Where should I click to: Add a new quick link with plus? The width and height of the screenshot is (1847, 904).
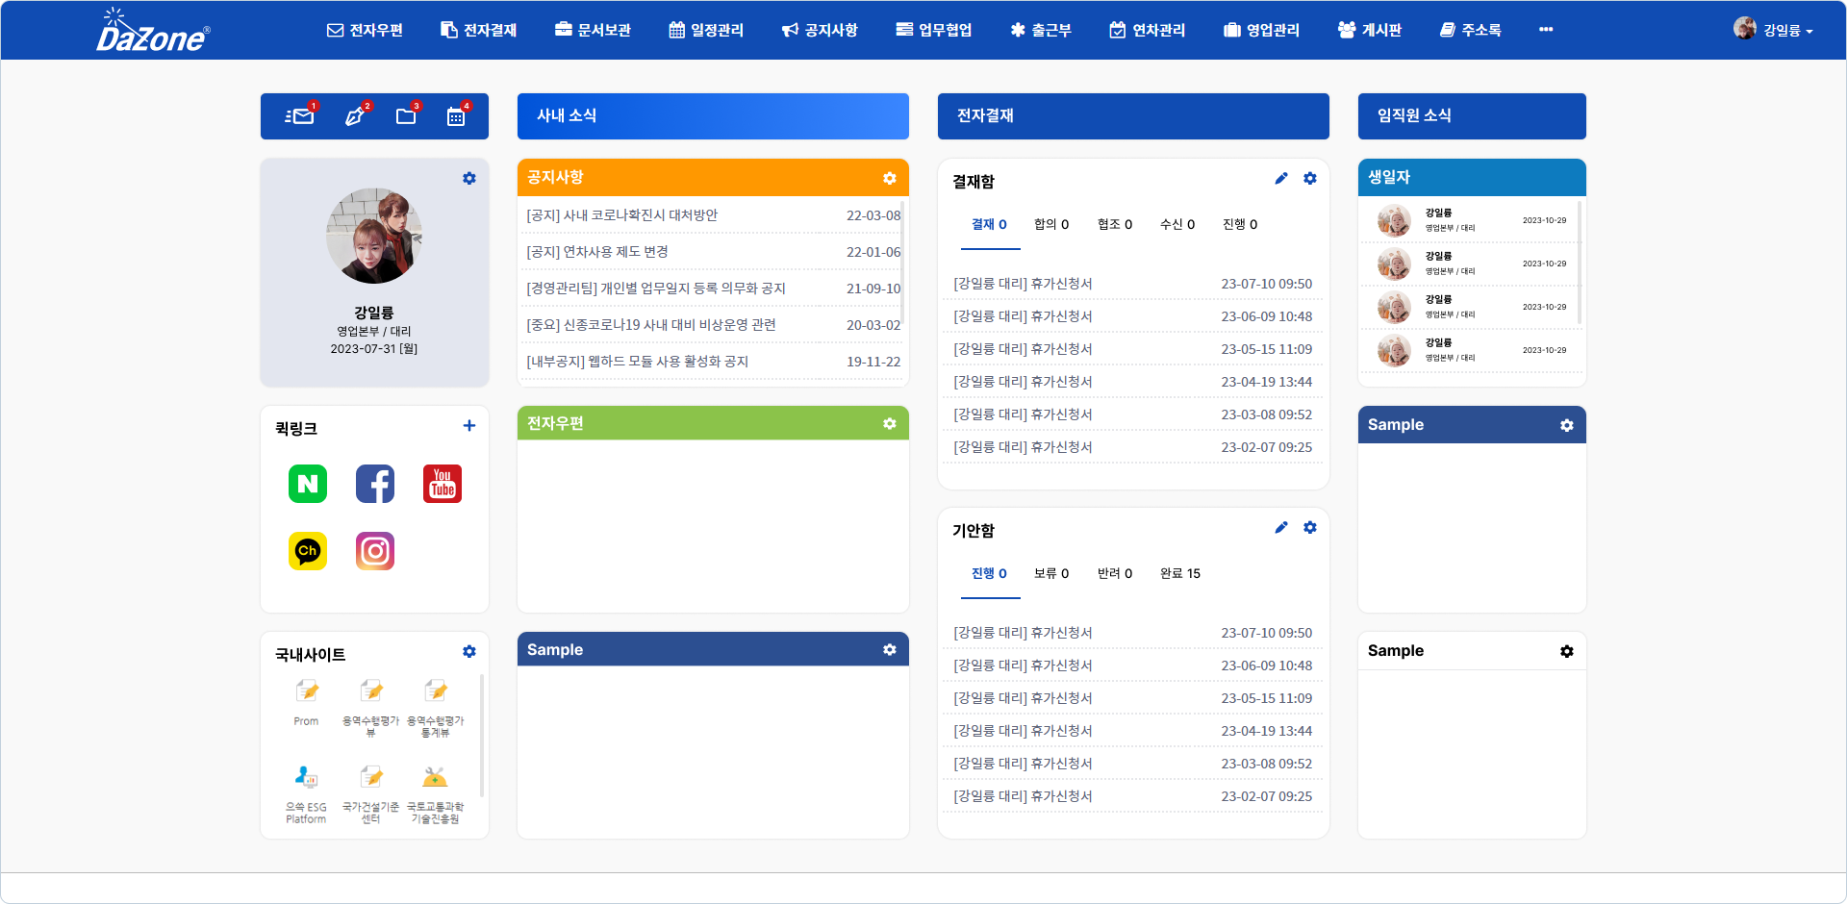click(469, 425)
